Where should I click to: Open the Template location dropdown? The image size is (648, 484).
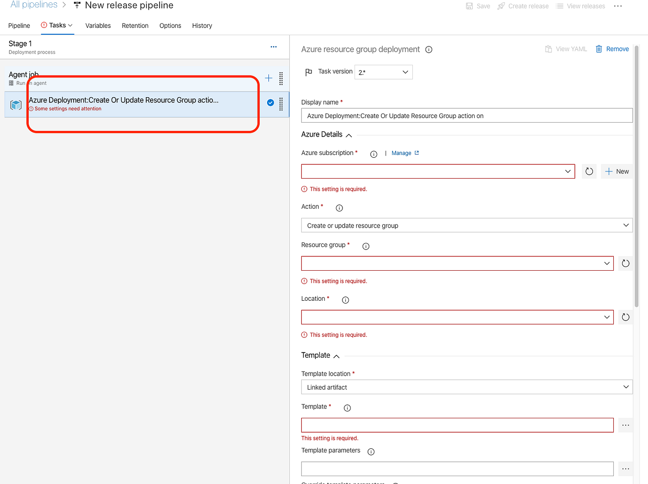pyautogui.click(x=467, y=387)
